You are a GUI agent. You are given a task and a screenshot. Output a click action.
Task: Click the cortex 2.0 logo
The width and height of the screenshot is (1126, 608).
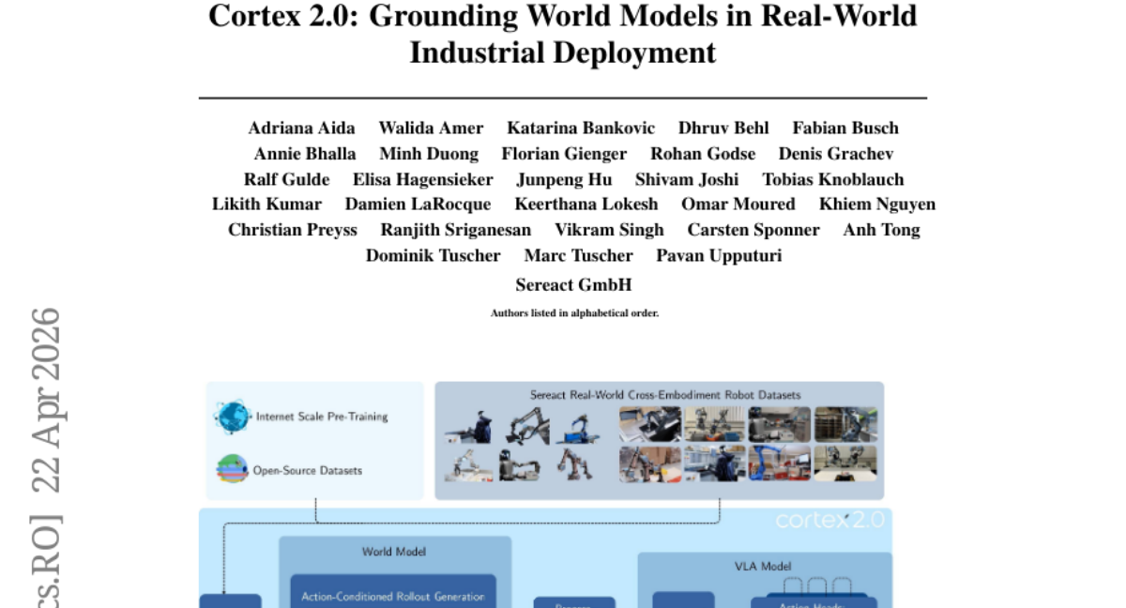click(829, 520)
